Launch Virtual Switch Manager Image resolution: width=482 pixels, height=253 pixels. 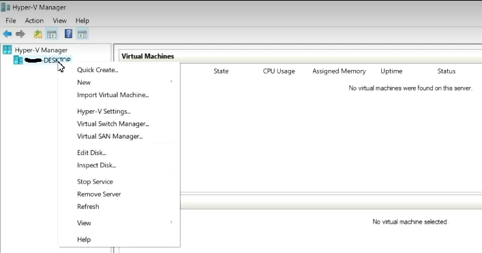[112, 124]
